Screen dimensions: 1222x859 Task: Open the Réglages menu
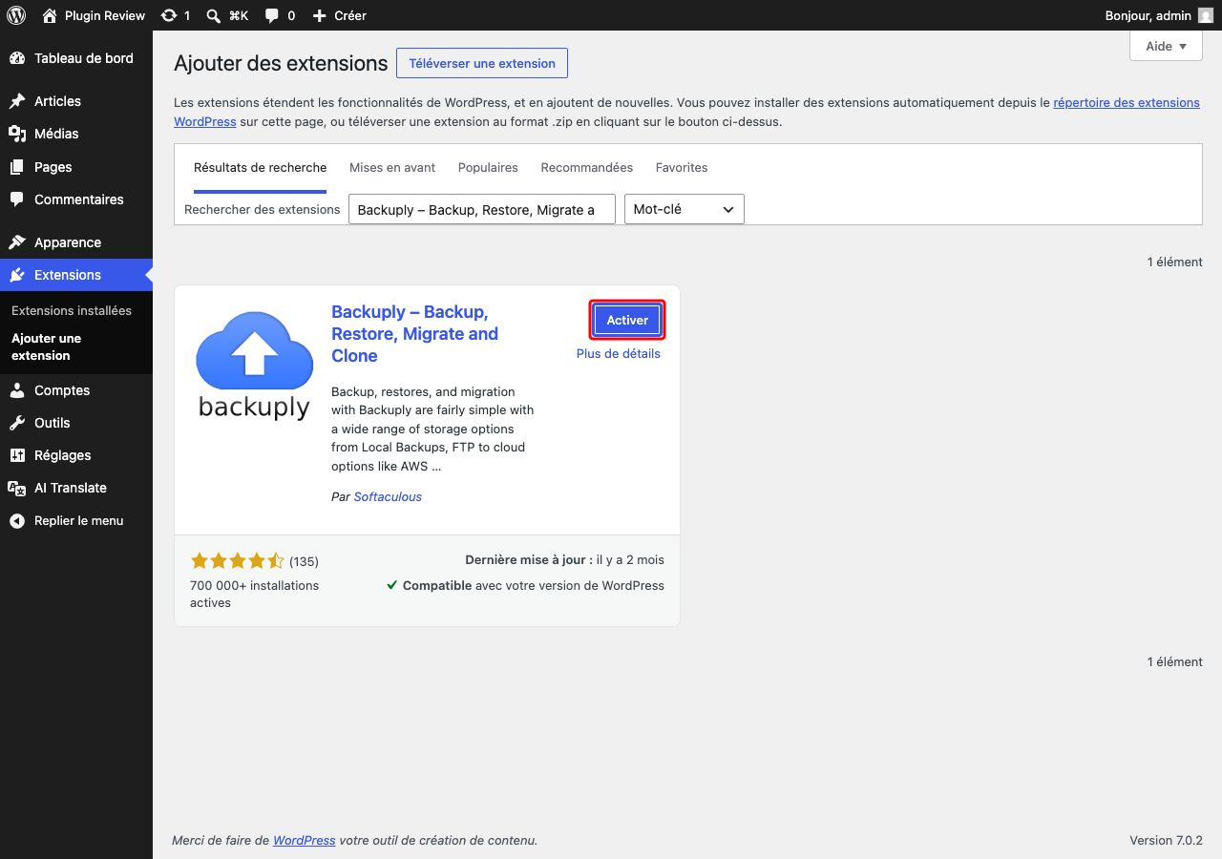(x=76, y=455)
